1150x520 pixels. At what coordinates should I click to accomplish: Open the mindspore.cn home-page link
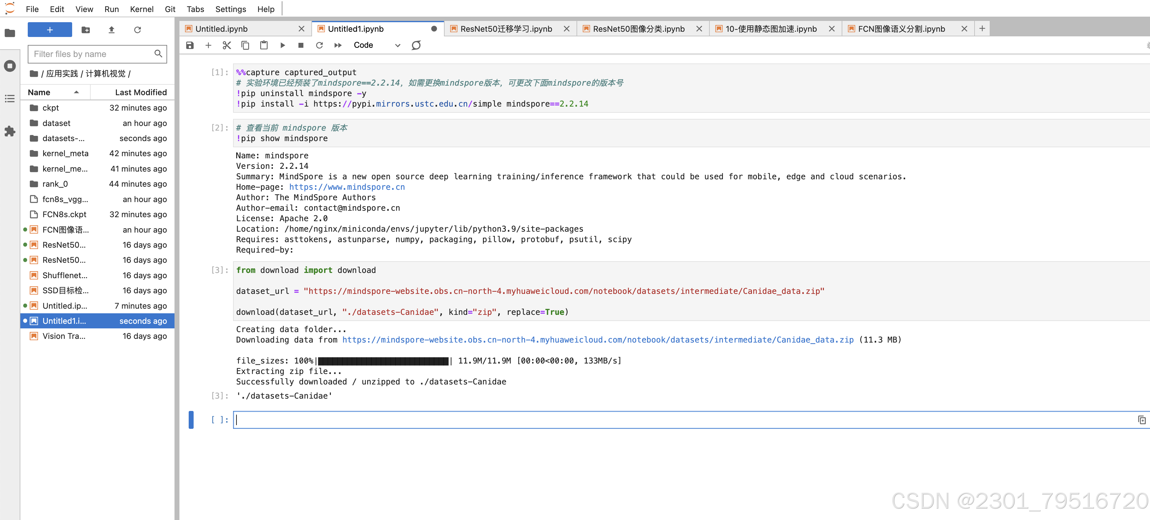(347, 187)
